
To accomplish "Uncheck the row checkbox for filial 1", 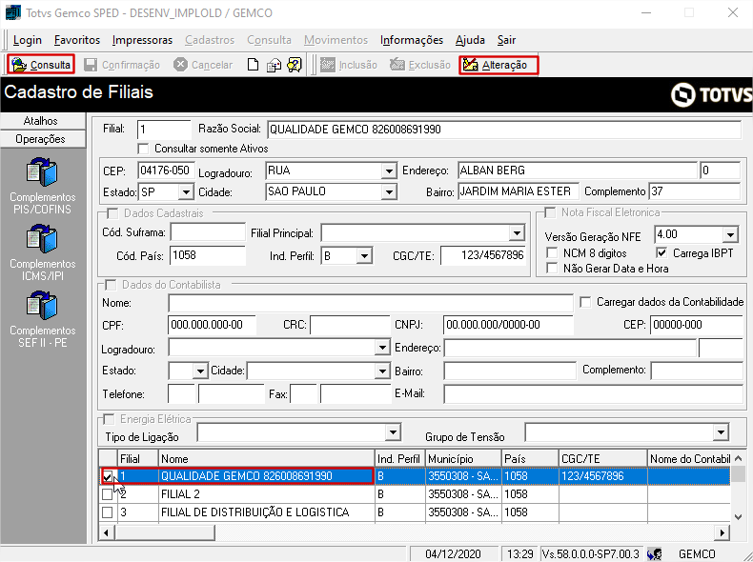I will pyautogui.click(x=108, y=476).
